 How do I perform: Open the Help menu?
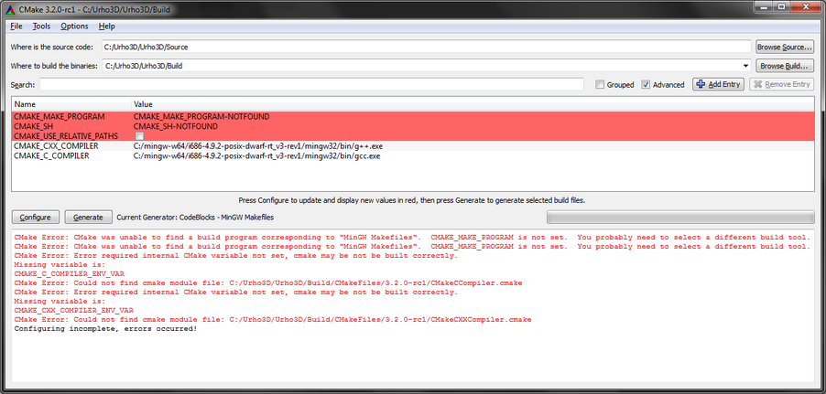pyautogui.click(x=106, y=27)
